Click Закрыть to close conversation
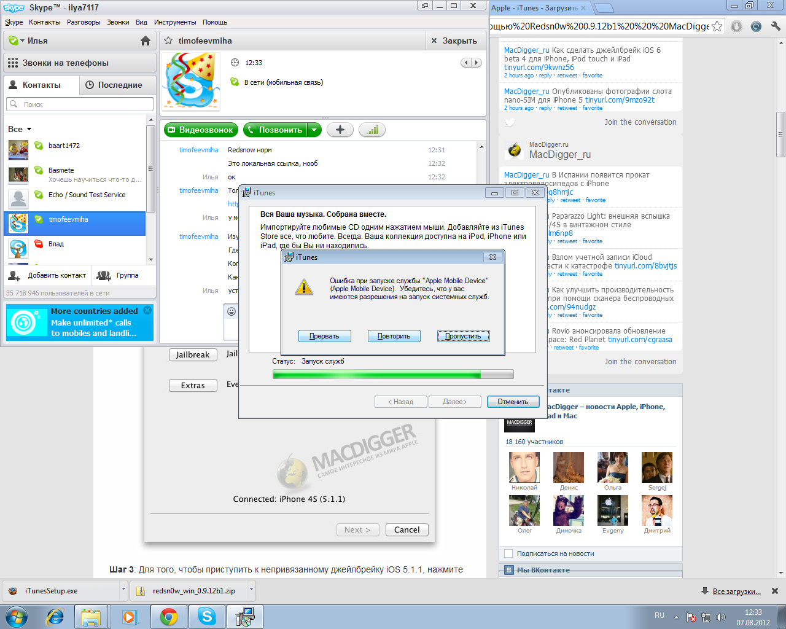The image size is (786, 629). coord(454,41)
